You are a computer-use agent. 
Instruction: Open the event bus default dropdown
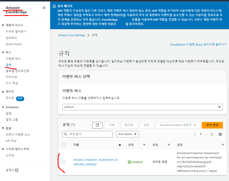[143, 107]
